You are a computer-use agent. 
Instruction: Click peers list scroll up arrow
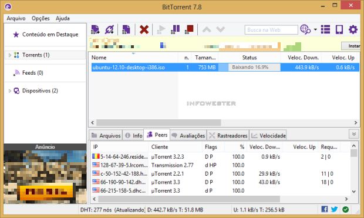point(353,146)
